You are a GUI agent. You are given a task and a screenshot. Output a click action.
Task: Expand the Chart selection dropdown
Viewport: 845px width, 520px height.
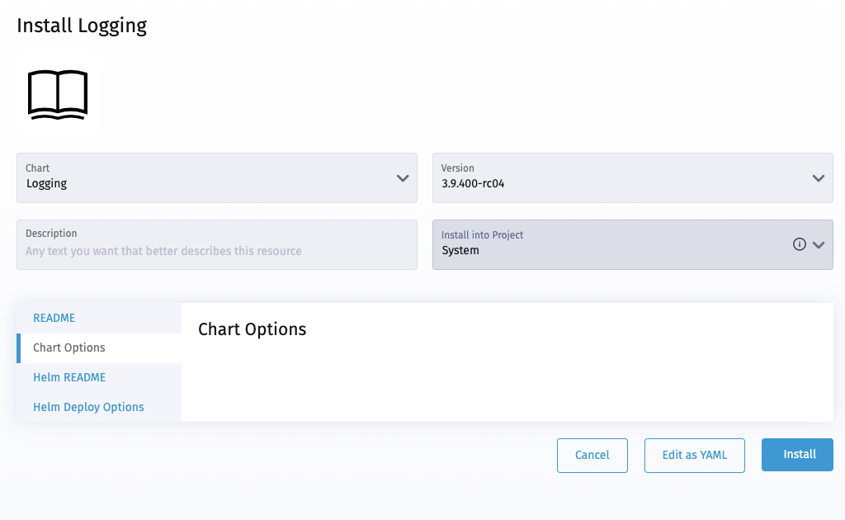[216, 177]
